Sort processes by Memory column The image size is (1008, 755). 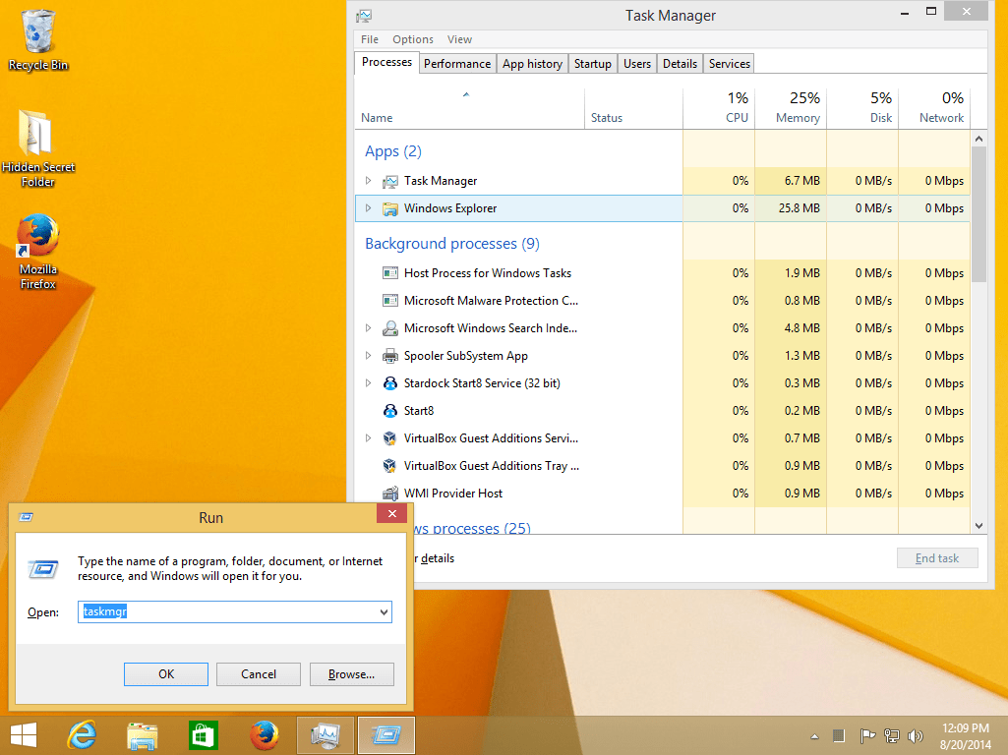[791, 108]
